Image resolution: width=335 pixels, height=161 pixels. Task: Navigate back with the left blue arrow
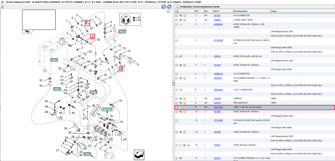pyautogui.click(x=164, y=7)
